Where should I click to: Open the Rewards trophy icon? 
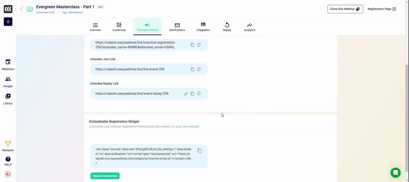click(x=8, y=146)
